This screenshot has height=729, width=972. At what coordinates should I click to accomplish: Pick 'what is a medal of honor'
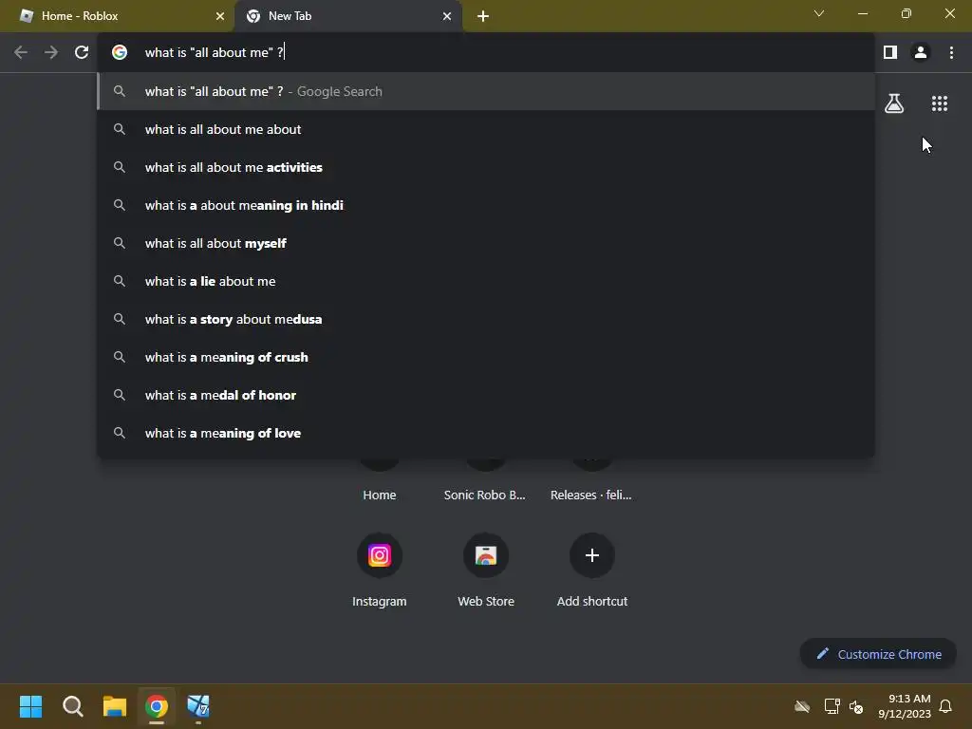pos(486,395)
